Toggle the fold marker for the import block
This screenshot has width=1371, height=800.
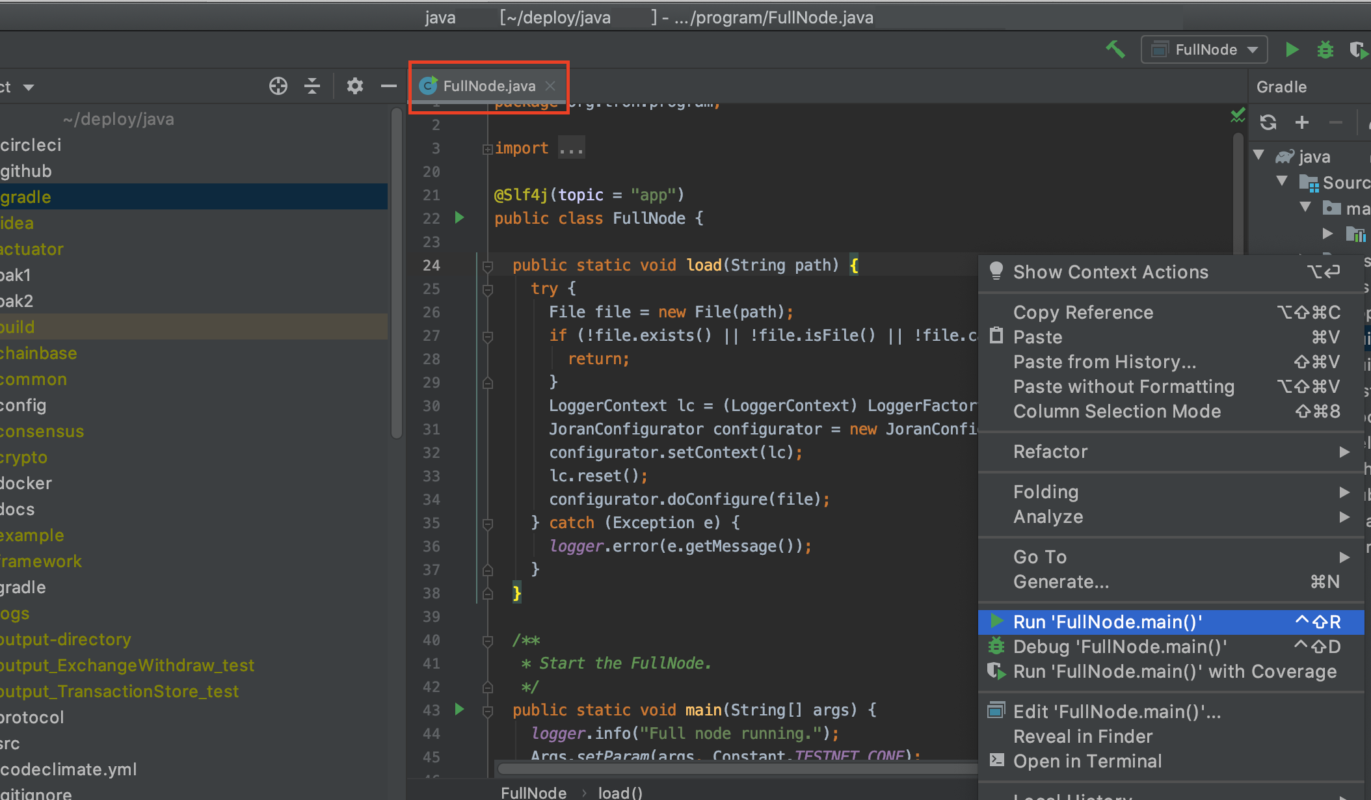487,149
